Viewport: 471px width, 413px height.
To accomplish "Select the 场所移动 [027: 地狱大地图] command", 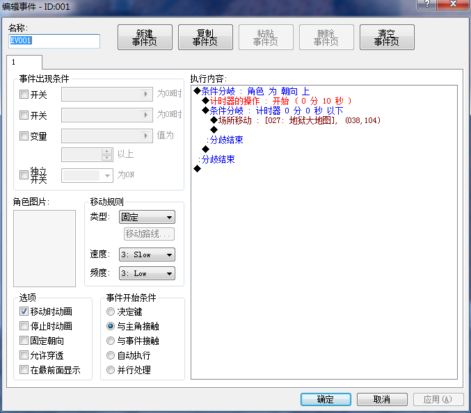I will coord(295,120).
